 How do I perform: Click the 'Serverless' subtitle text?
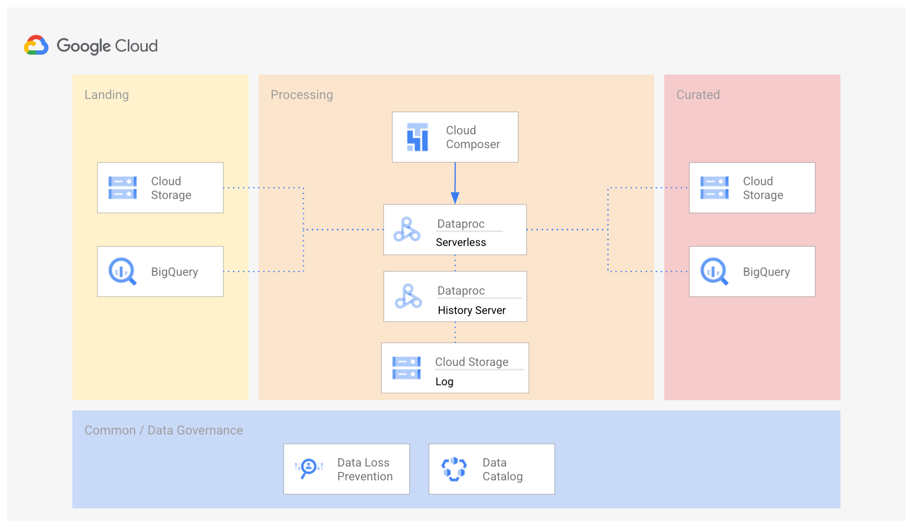coord(461,242)
